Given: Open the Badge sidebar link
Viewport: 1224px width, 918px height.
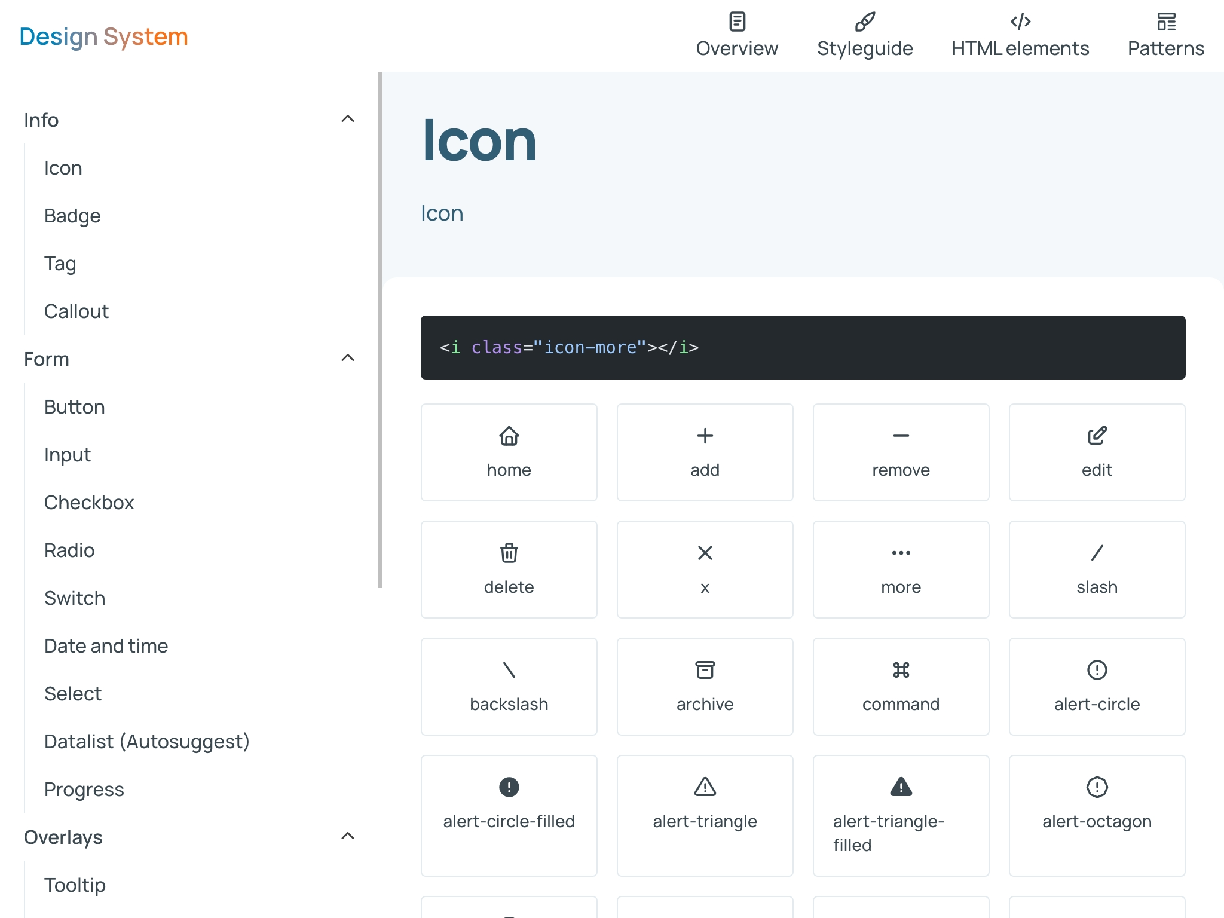Looking at the screenshot, I should click(72, 216).
